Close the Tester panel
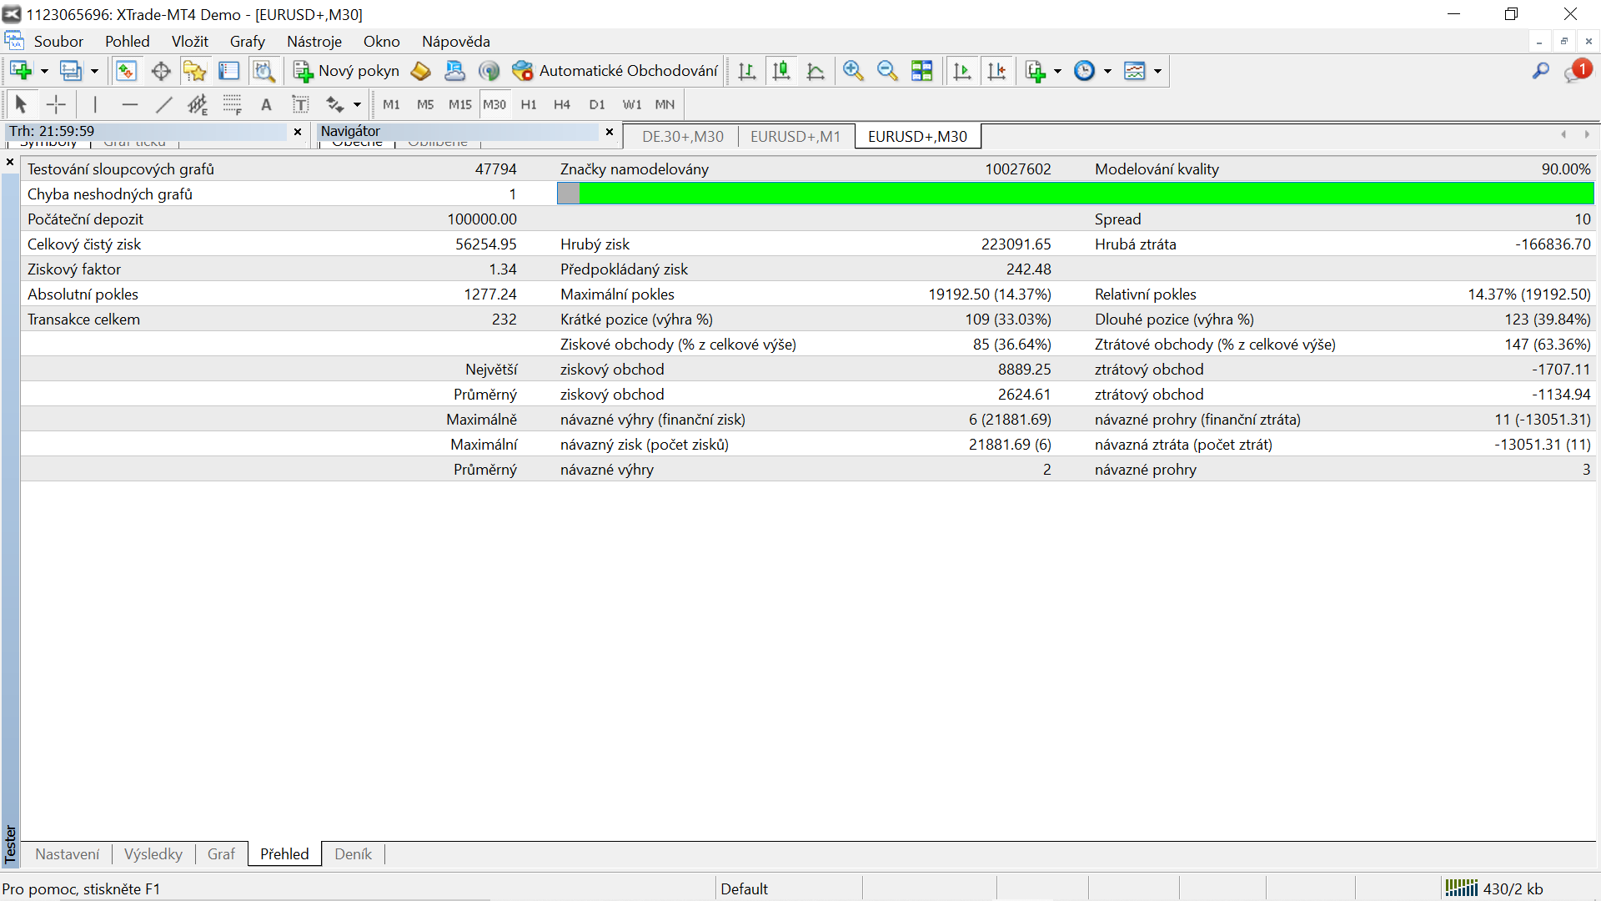1601x901 pixels. [x=10, y=162]
